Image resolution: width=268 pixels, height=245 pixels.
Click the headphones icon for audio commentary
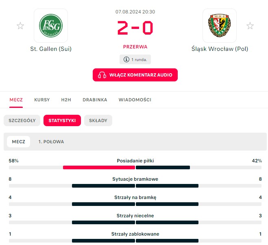click(102, 75)
